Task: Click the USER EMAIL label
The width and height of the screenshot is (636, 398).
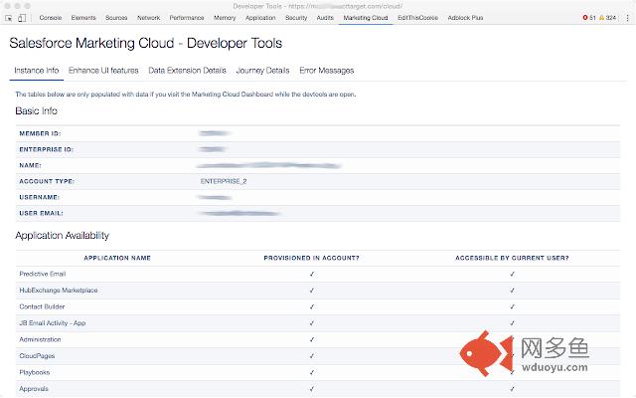Action: pyautogui.click(x=41, y=213)
